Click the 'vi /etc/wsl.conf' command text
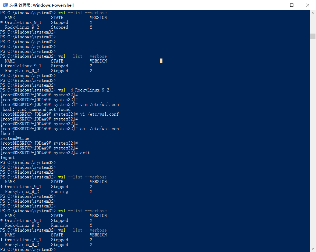This screenshot has width=316, height=252. coord(99,114)
